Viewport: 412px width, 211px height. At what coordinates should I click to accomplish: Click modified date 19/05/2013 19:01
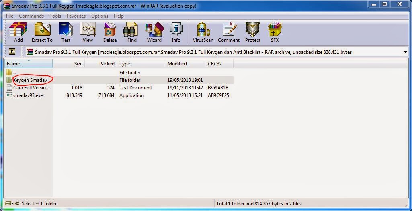pos(185,80)
